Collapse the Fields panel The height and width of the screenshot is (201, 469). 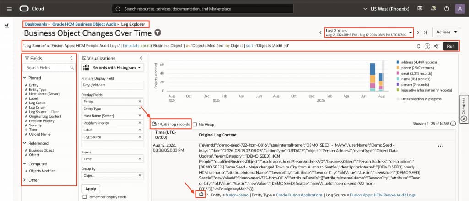71,58
